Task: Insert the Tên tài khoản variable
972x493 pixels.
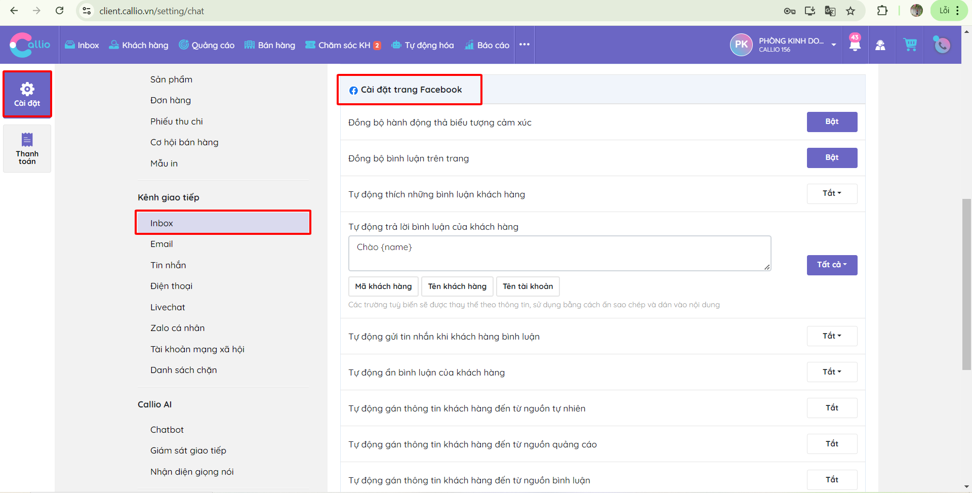Action: coord(528,286)
